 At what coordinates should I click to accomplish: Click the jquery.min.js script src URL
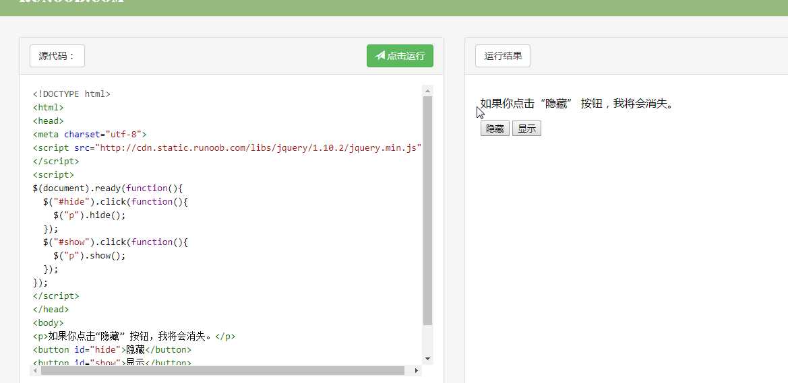click(x=258, y=148)
